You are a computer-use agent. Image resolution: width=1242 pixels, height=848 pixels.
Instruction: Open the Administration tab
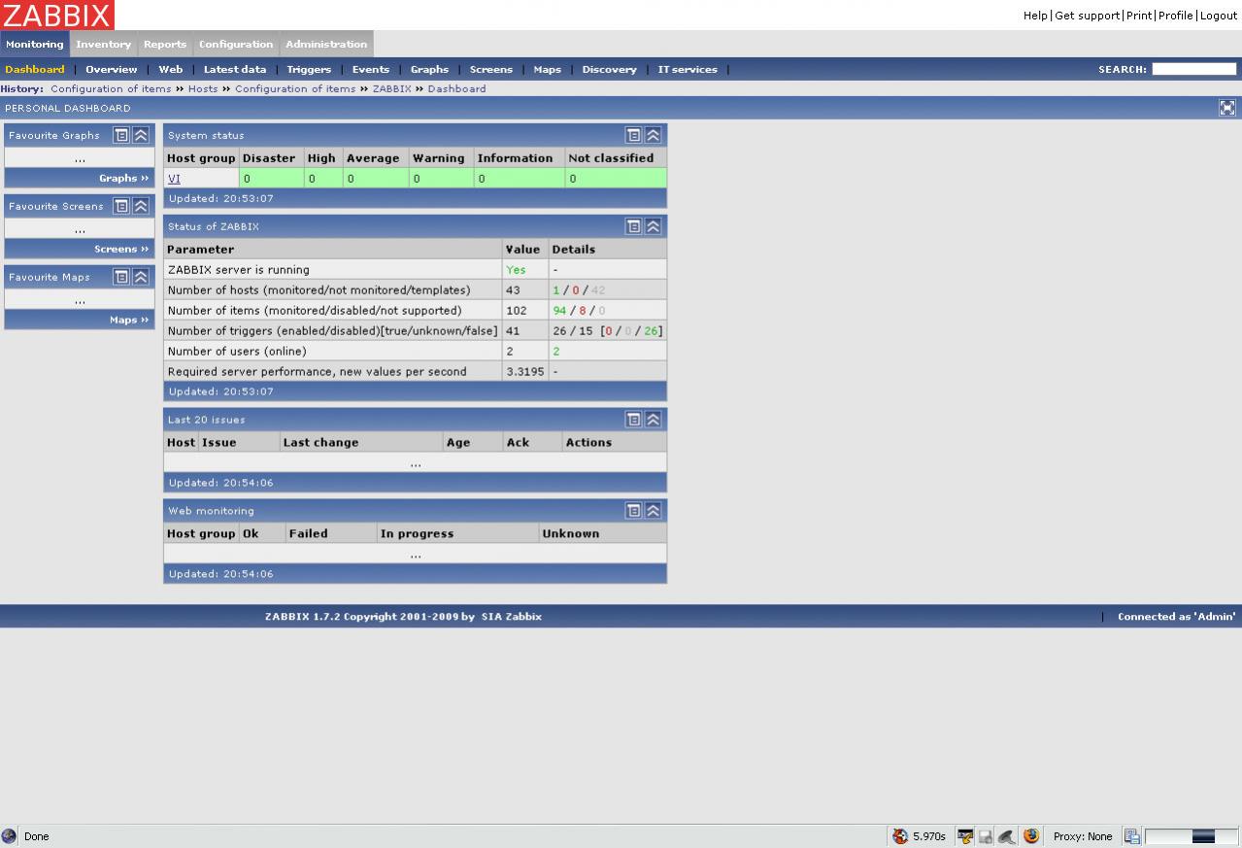coord(326,44)
